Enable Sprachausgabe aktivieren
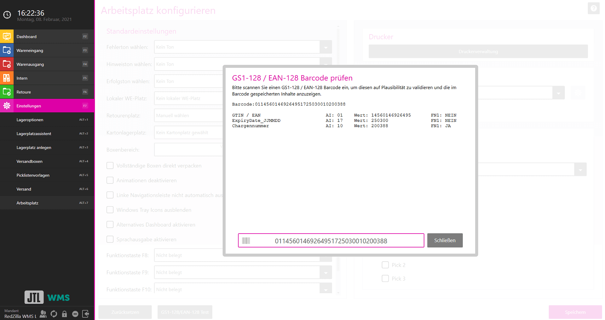Image resolution: width=605 pixels, height=320 pixels. click(110, 240)
